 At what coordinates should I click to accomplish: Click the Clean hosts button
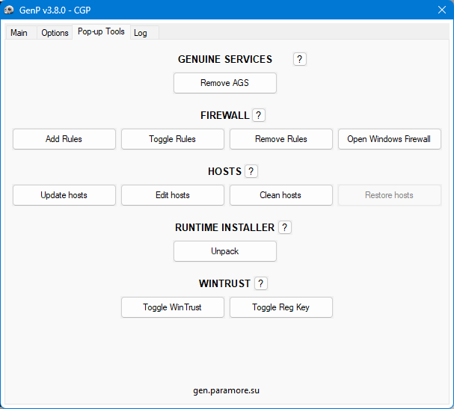281,195
